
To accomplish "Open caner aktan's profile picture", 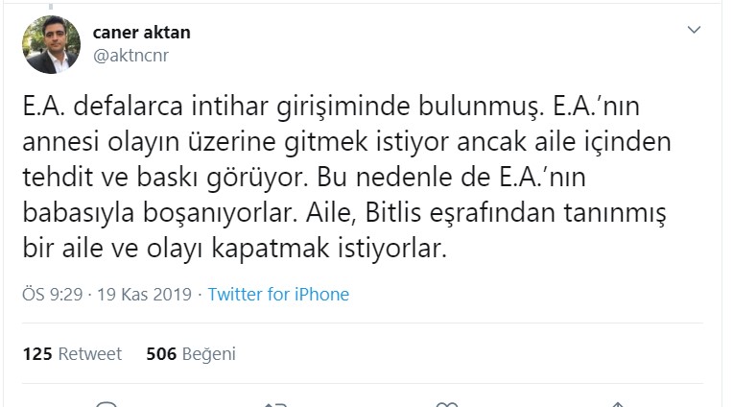I will click(51, 44).
